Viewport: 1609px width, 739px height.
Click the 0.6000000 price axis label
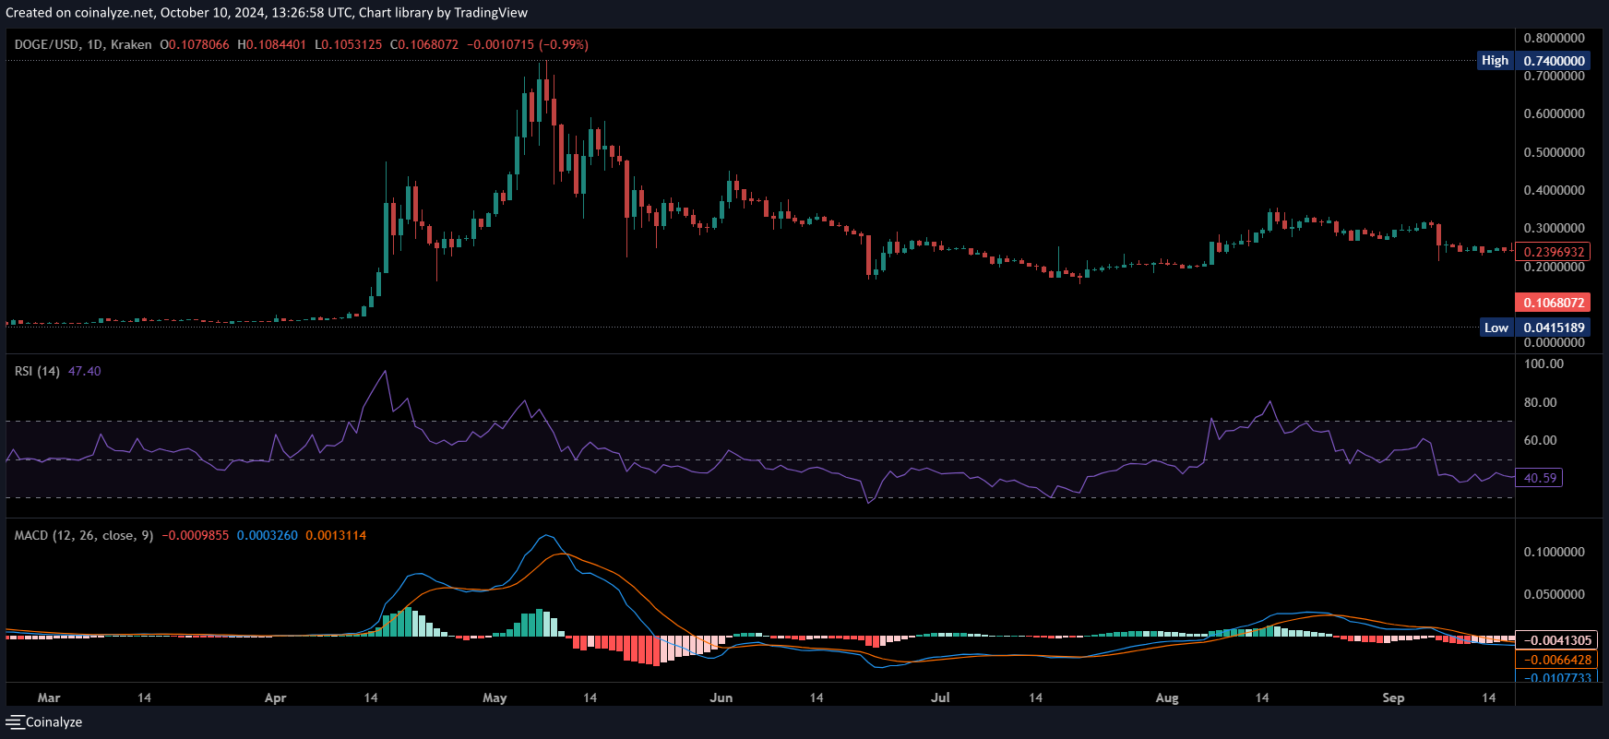point(1554,113)
